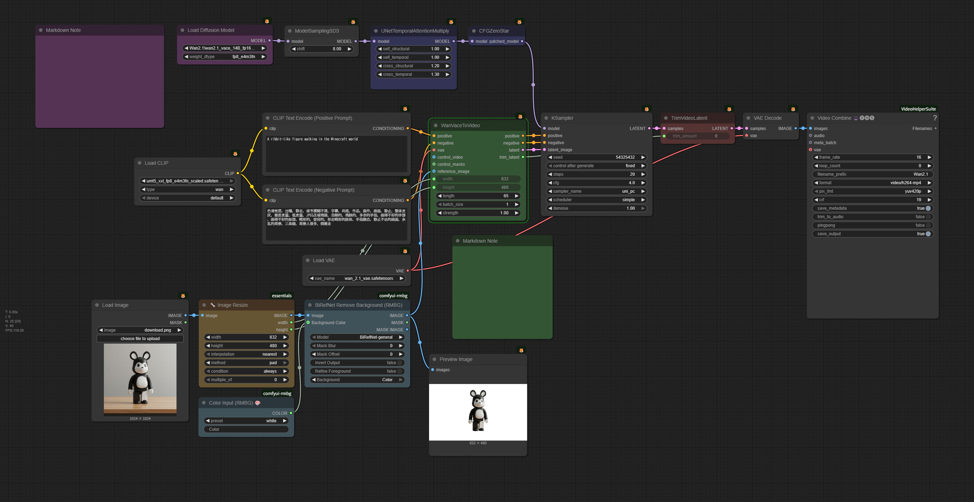Viewport: 974px width, 502px height.
Task: Click the fox badge above Preview Image node
Action: tap(521, 350)
